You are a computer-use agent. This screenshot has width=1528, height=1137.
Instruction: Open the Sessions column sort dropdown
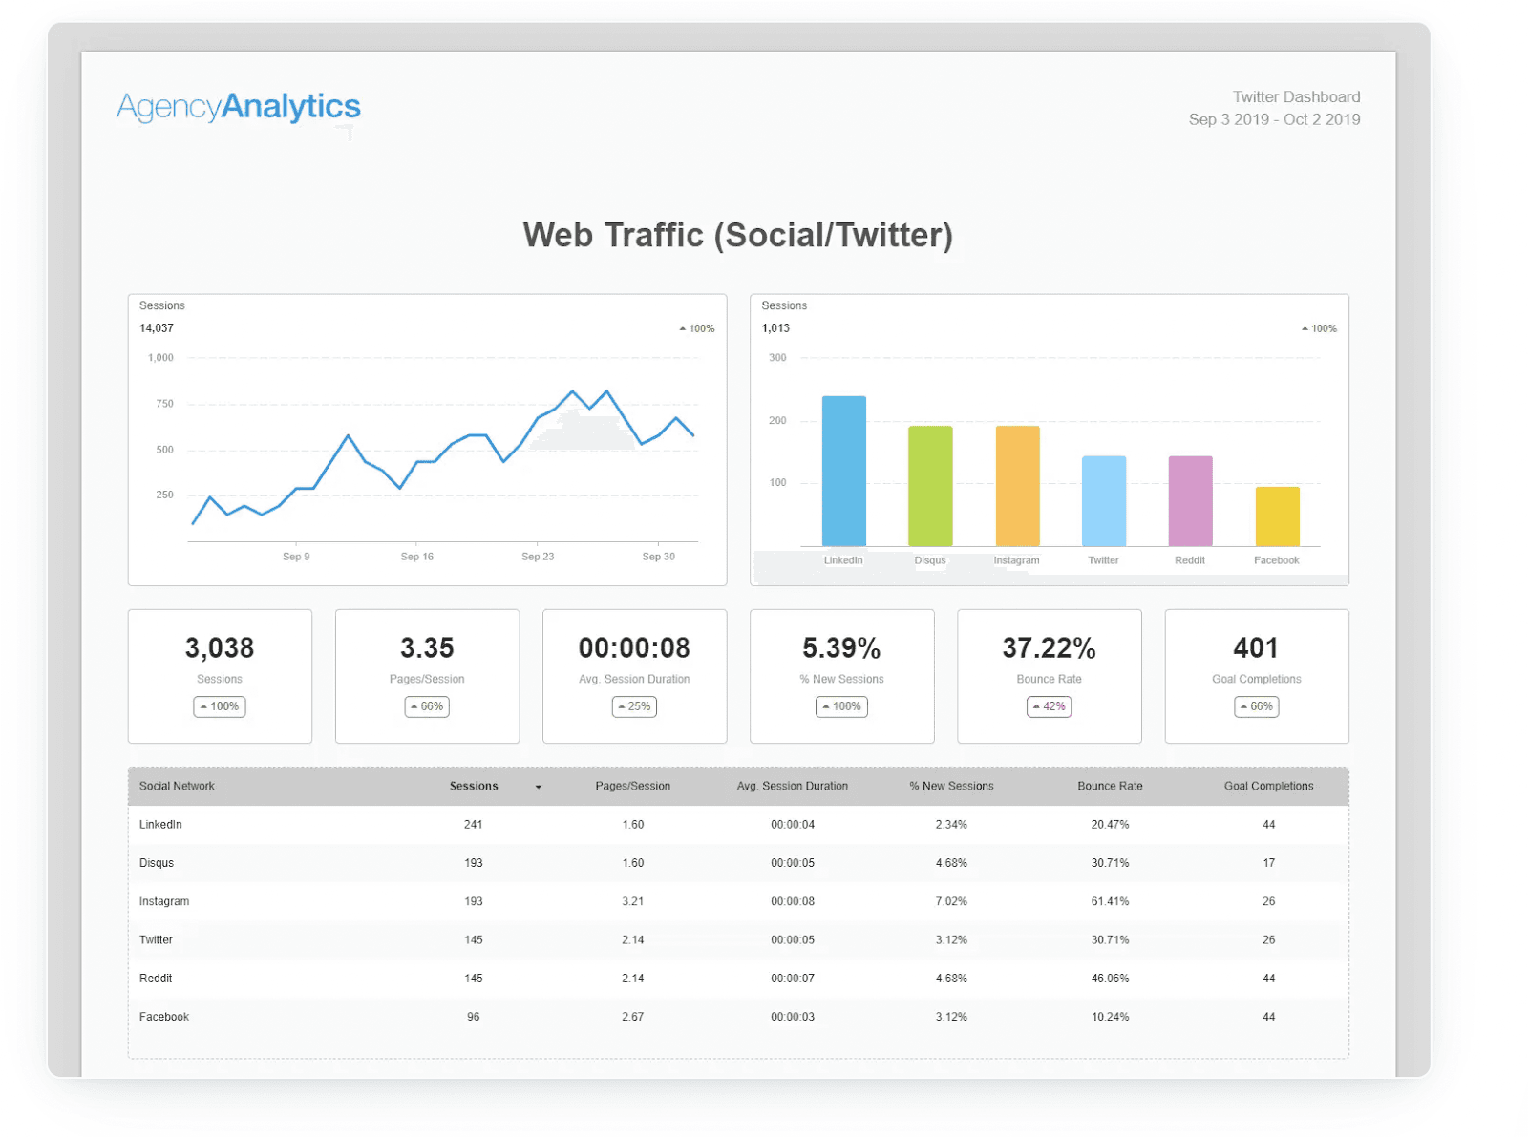click(539, 786)
